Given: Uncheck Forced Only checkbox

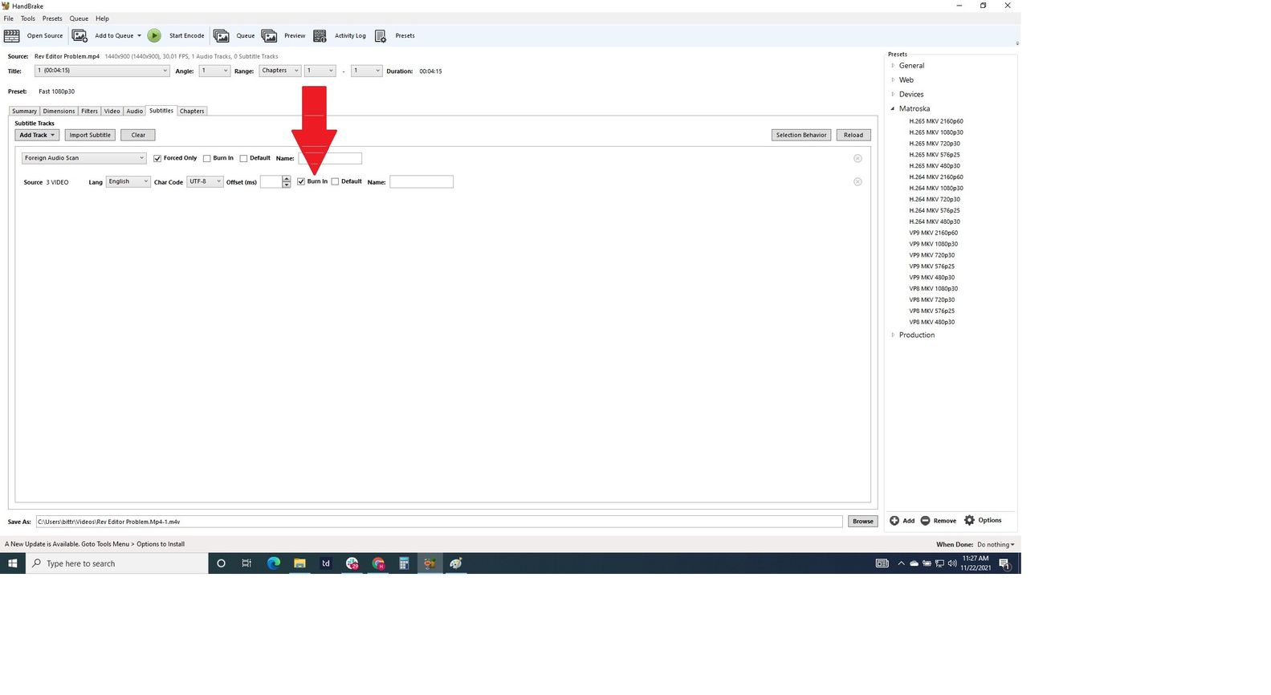Looking at the screenshot, I should click(x=157, y=158).
